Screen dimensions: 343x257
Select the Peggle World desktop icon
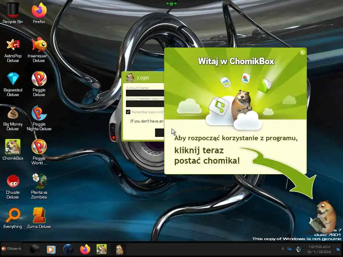(39, 152)
